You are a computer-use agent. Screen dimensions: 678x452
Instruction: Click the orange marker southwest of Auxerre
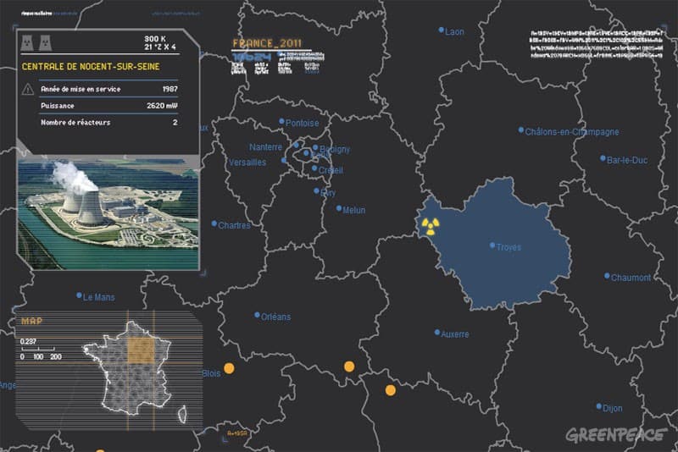(390, 390)
